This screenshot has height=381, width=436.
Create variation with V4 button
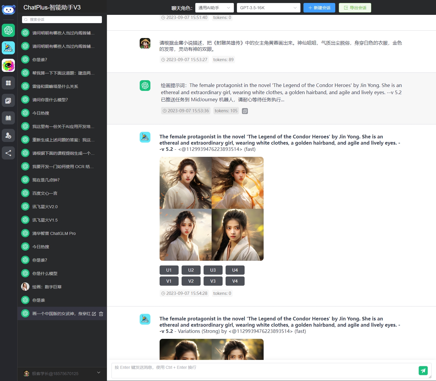pyautogui.click(x=235, y=281)
